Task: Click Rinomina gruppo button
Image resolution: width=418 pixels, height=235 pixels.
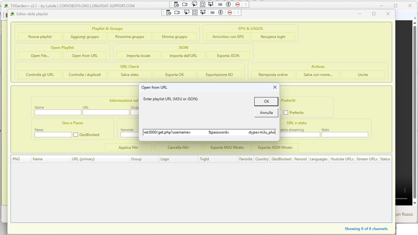Action: point(130,37)
